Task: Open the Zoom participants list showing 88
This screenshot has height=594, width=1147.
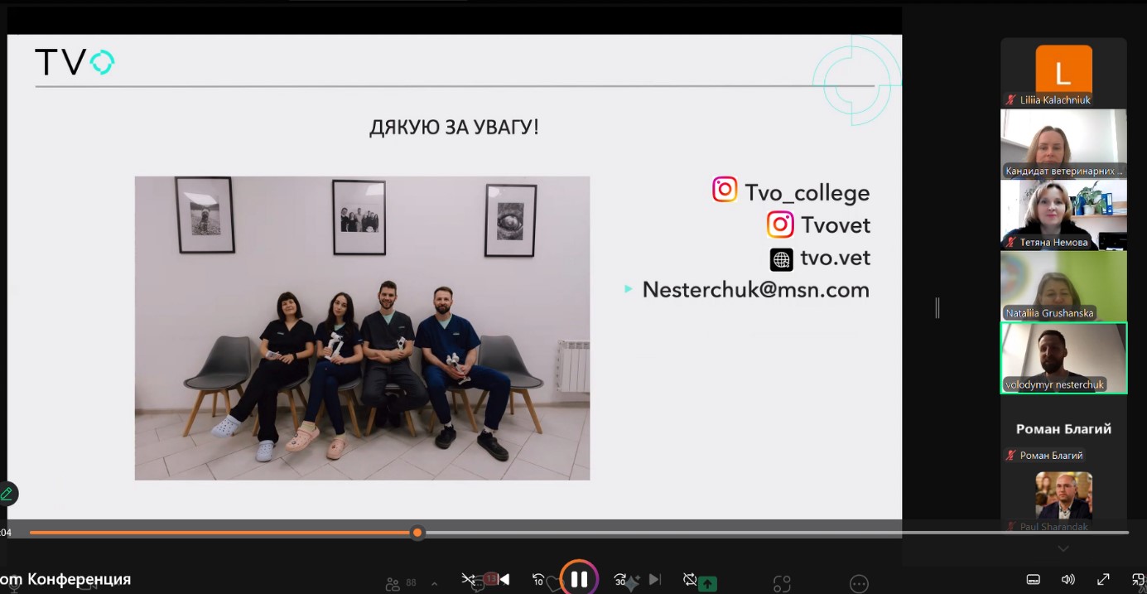Action: (401, 584)
